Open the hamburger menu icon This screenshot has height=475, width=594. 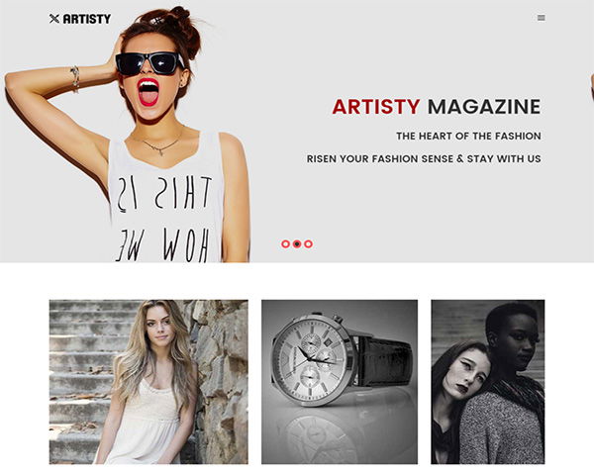point(542,18)
